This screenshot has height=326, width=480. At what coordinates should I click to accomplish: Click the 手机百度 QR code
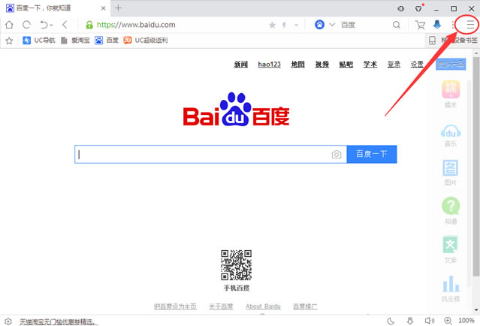click(237, 264)
